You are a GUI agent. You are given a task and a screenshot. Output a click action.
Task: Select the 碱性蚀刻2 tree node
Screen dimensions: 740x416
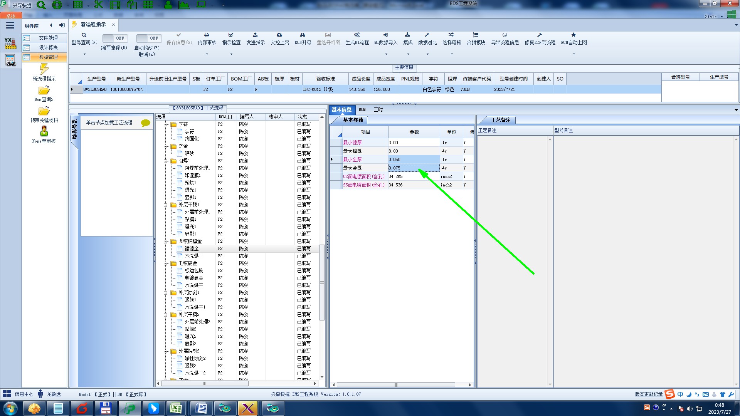195,359
